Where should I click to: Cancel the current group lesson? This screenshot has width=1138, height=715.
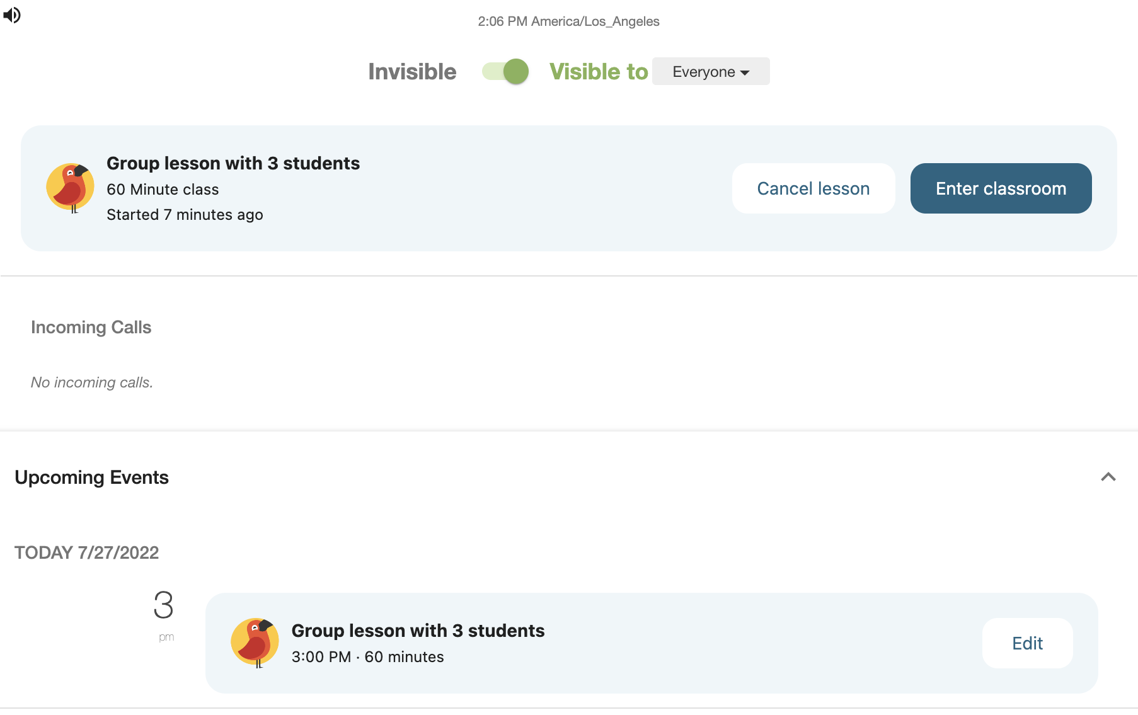(813, 188)
